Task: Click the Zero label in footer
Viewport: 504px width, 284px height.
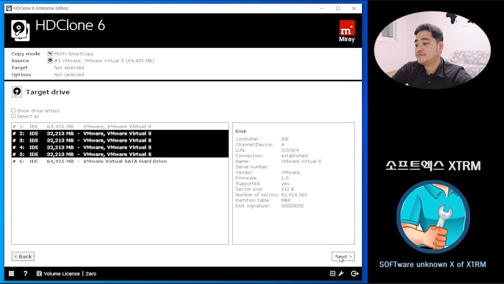Action: pos(91,273)
